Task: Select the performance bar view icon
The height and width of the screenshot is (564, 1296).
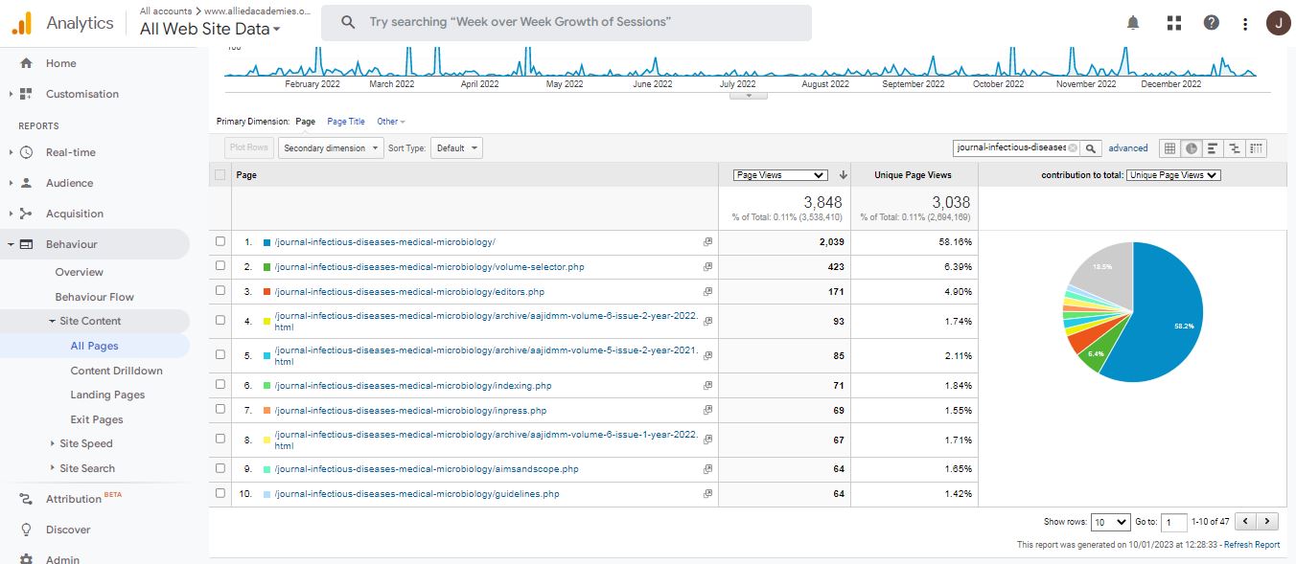Action: pos(1213,148)
